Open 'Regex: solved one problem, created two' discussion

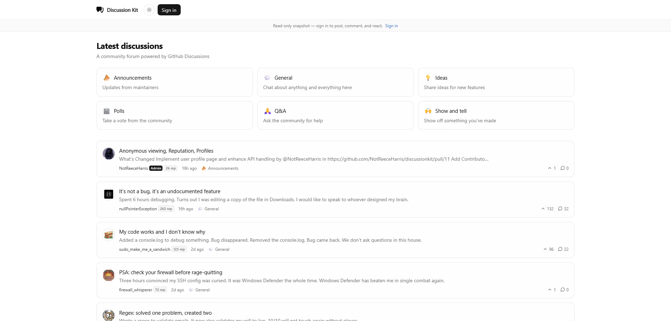coord(165,313)
